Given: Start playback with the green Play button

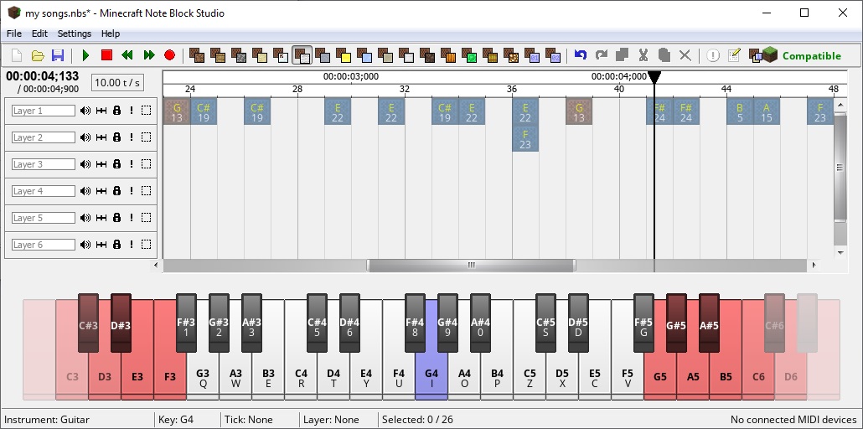Looking at the screenshot, I should point(85,55).
